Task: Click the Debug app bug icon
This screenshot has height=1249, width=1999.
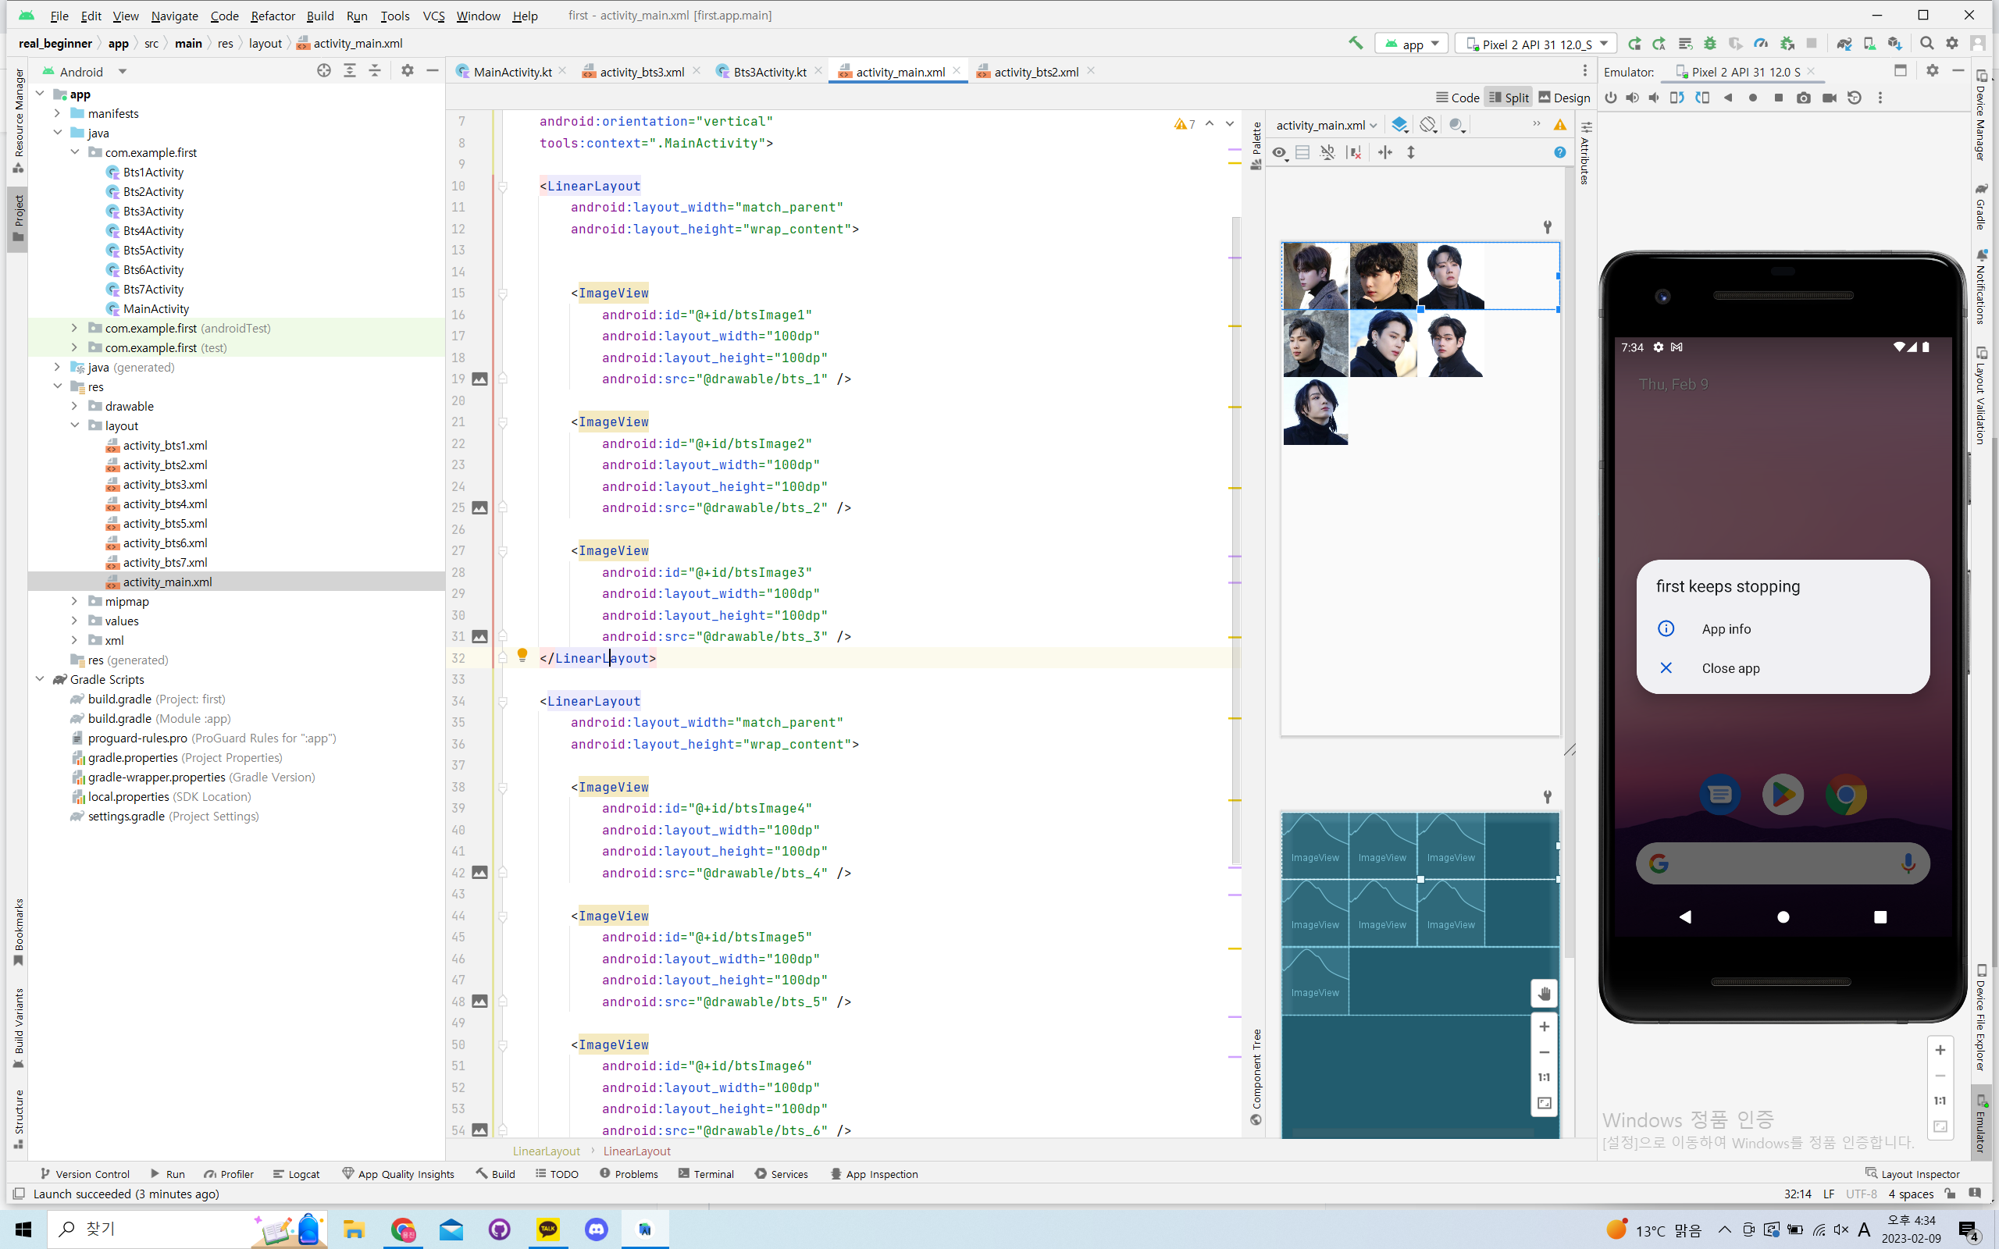Action: point(1710,43)
